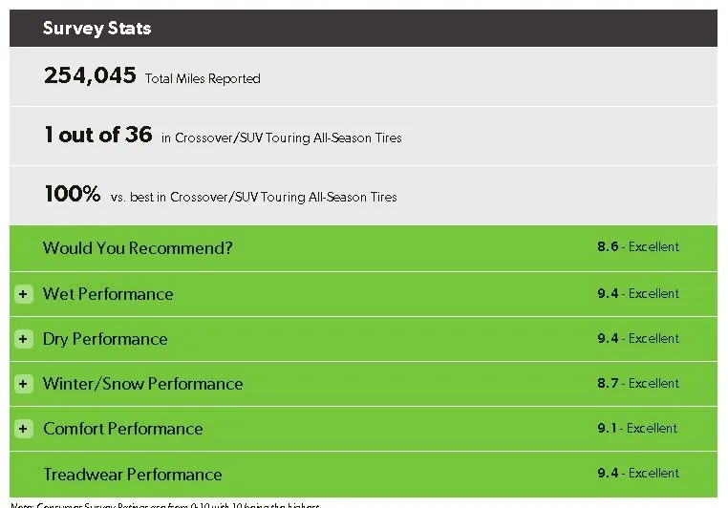Click the Winter/Snow Performance label

[143, 384]
